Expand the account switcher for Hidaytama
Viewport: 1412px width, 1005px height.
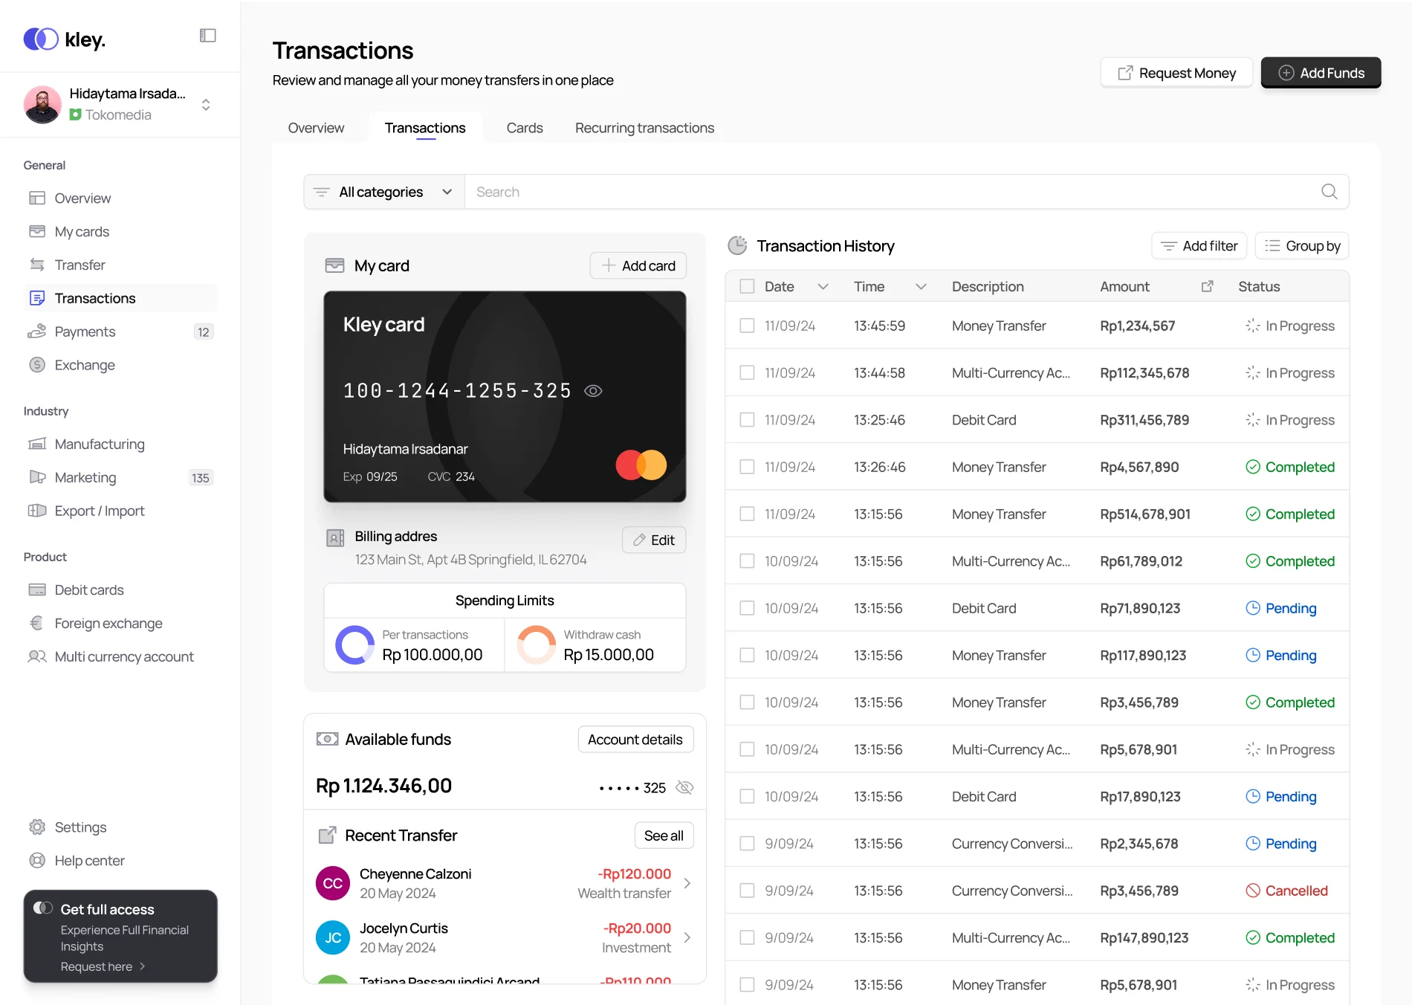pos(206,105)
